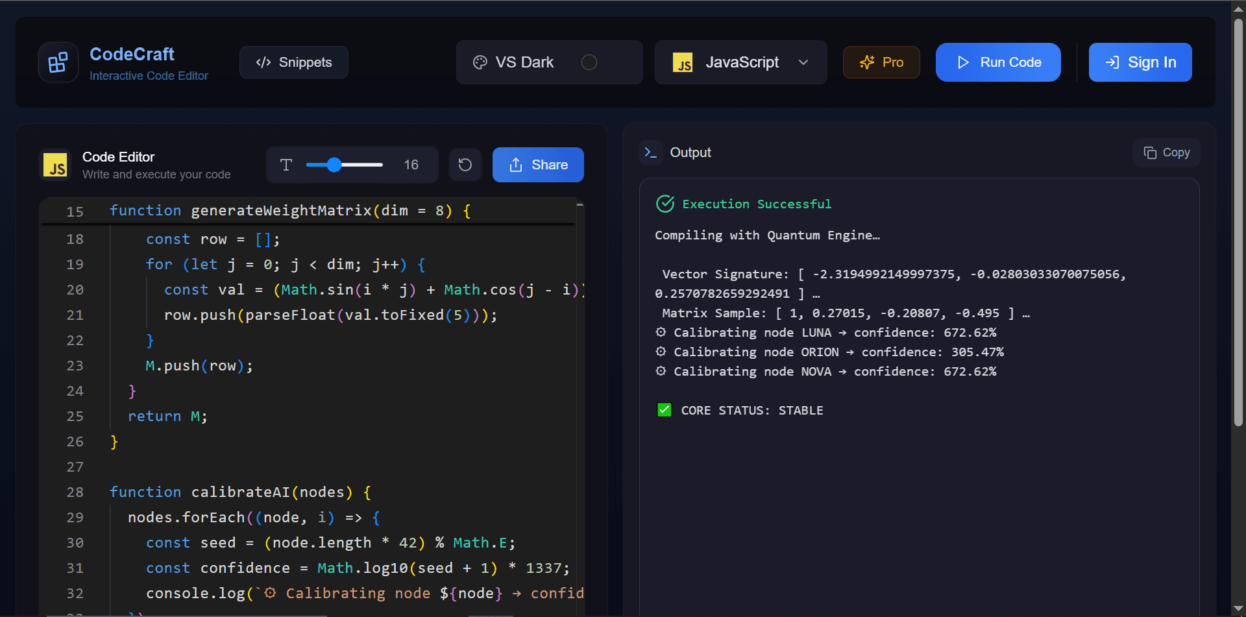Click the 'Matrix Sample' output line
Viewport: 1246px width, 617px height.
pos(846,313)
